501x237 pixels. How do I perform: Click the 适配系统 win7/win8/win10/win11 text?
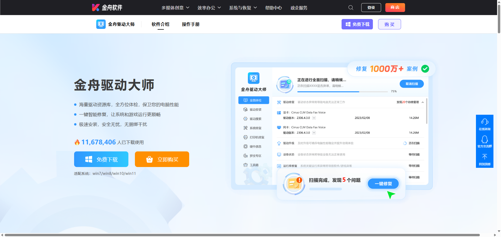point(105,174)
